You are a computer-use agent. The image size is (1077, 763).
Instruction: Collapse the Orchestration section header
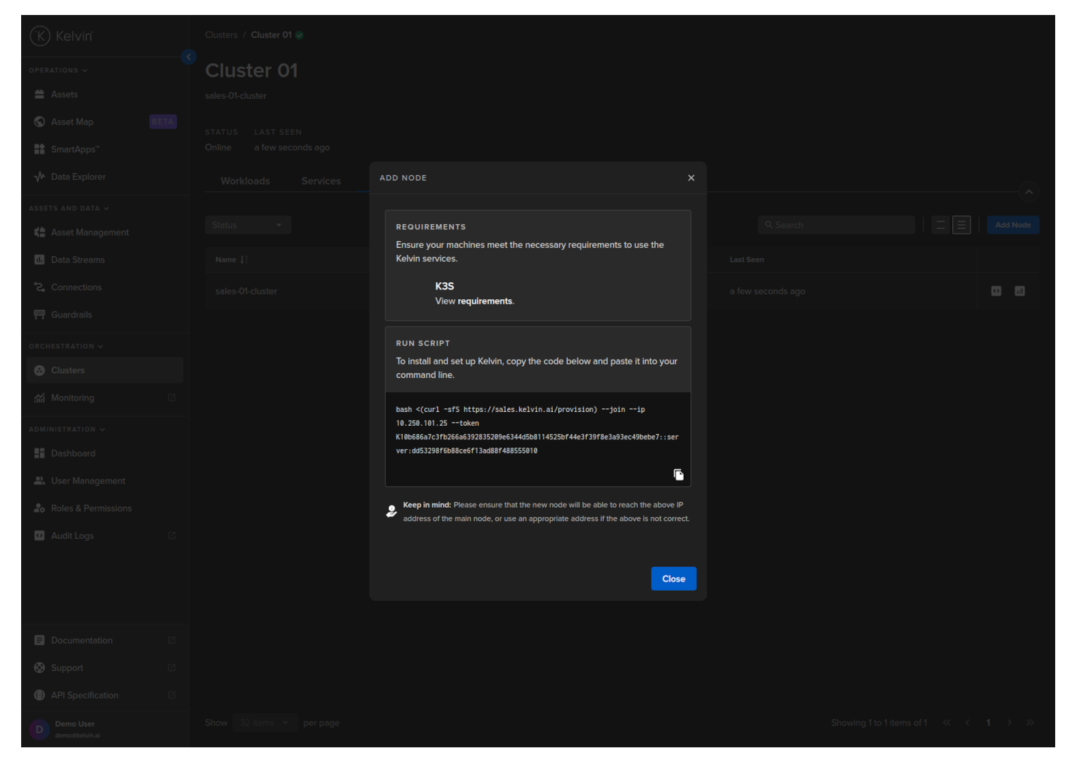(65, 346)
